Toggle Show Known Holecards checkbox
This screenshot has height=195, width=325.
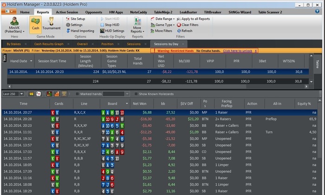pos(136,94)
